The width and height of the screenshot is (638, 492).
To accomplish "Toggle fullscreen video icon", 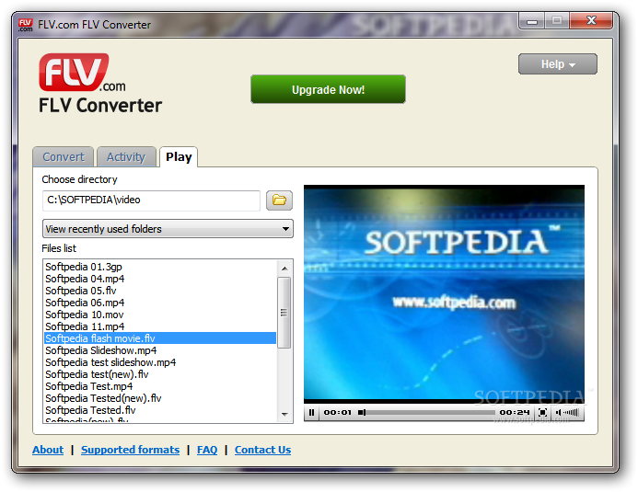I will click(x=542, y=412).
